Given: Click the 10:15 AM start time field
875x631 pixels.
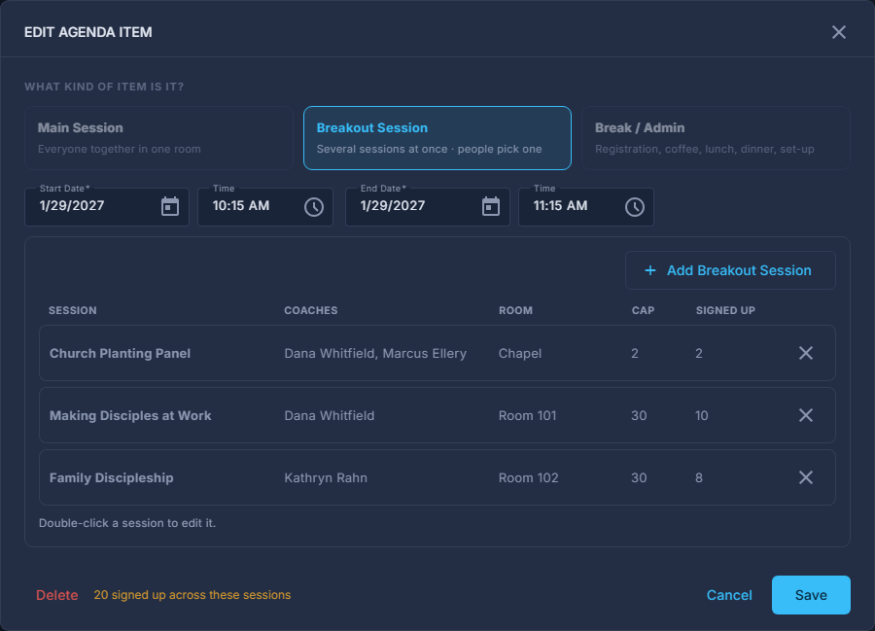Looking at the screenshot, I should point(265,207).
